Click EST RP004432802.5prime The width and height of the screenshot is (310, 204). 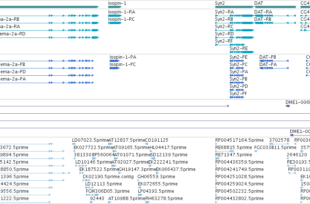pos(239,199)
